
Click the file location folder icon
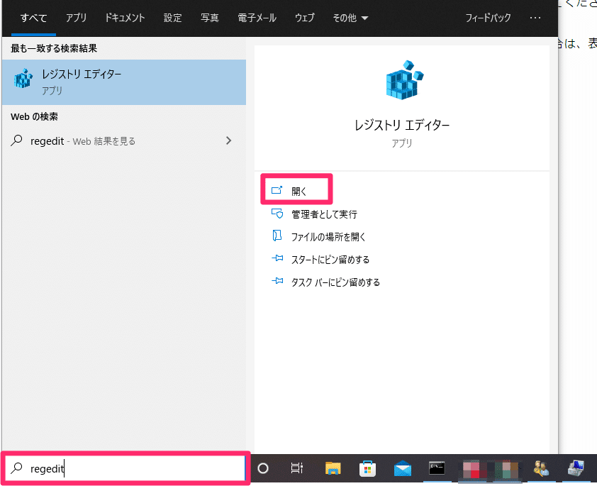tap(277, 236)
